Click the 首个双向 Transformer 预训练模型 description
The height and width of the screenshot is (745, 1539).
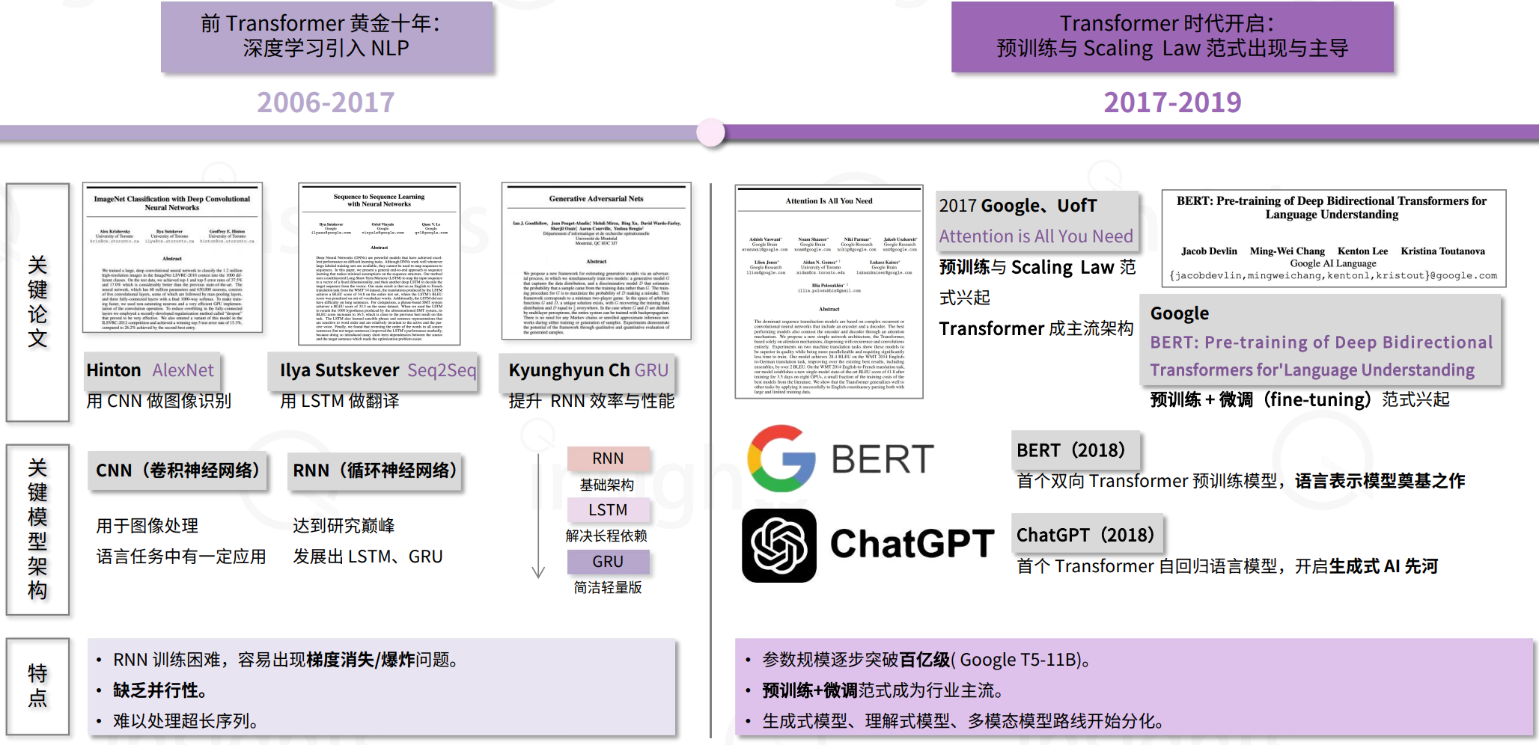pos(1240,481)
